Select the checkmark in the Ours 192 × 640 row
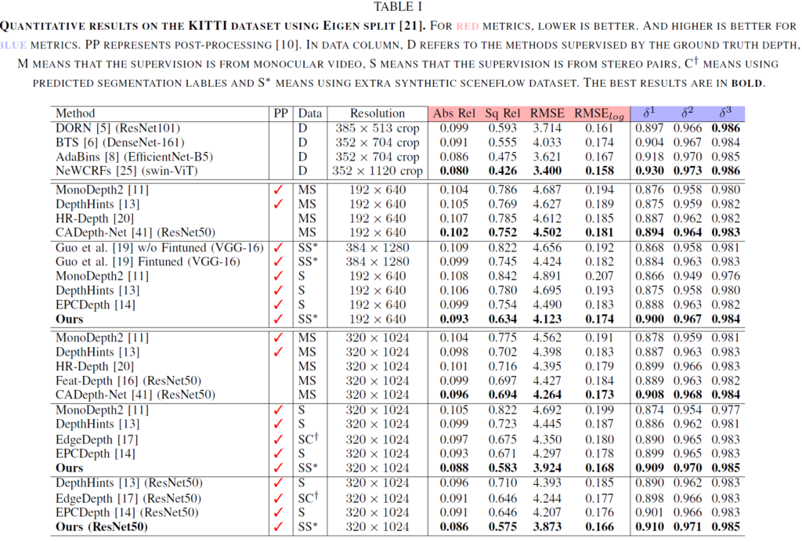Viewport: 802px width, 542px height. [x=280, y=320]
